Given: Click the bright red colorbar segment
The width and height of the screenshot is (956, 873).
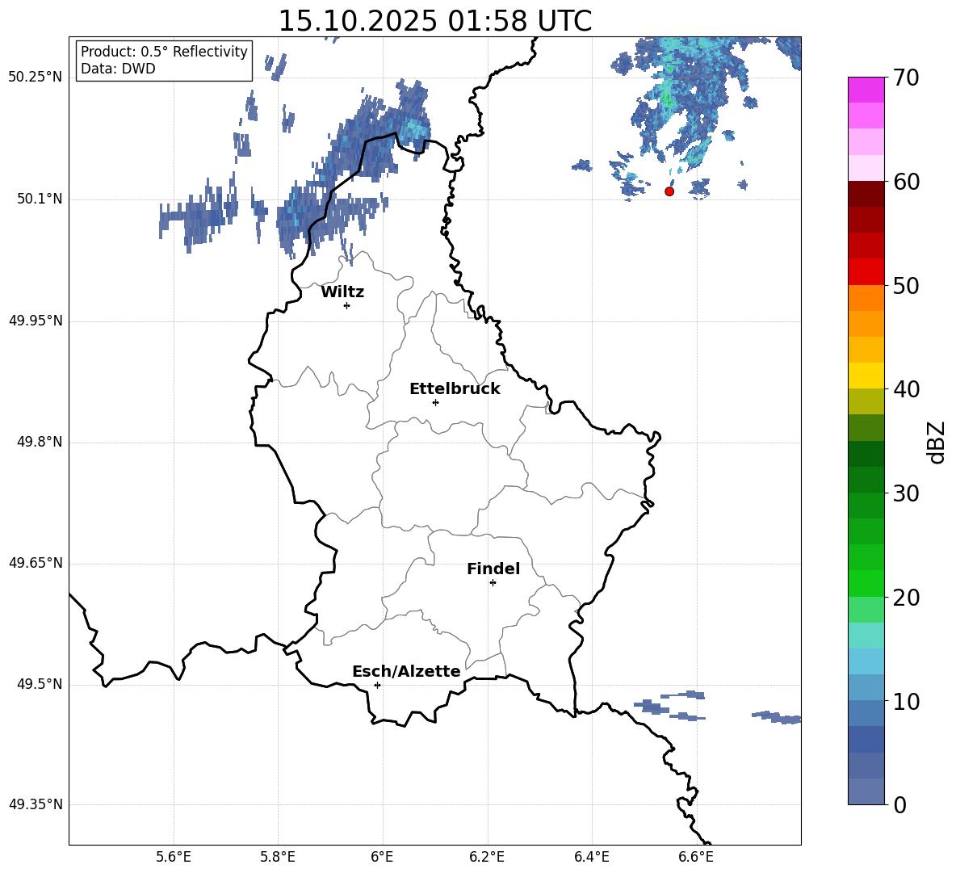Looking at the screenshot, I should tap(866, 272).
